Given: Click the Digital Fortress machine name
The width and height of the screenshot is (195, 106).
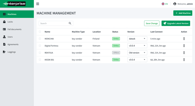Looking at the screenshot, I should (51, 46).
